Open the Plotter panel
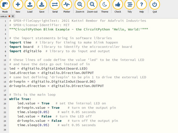178x133 pixels. (x=67, y=6)
